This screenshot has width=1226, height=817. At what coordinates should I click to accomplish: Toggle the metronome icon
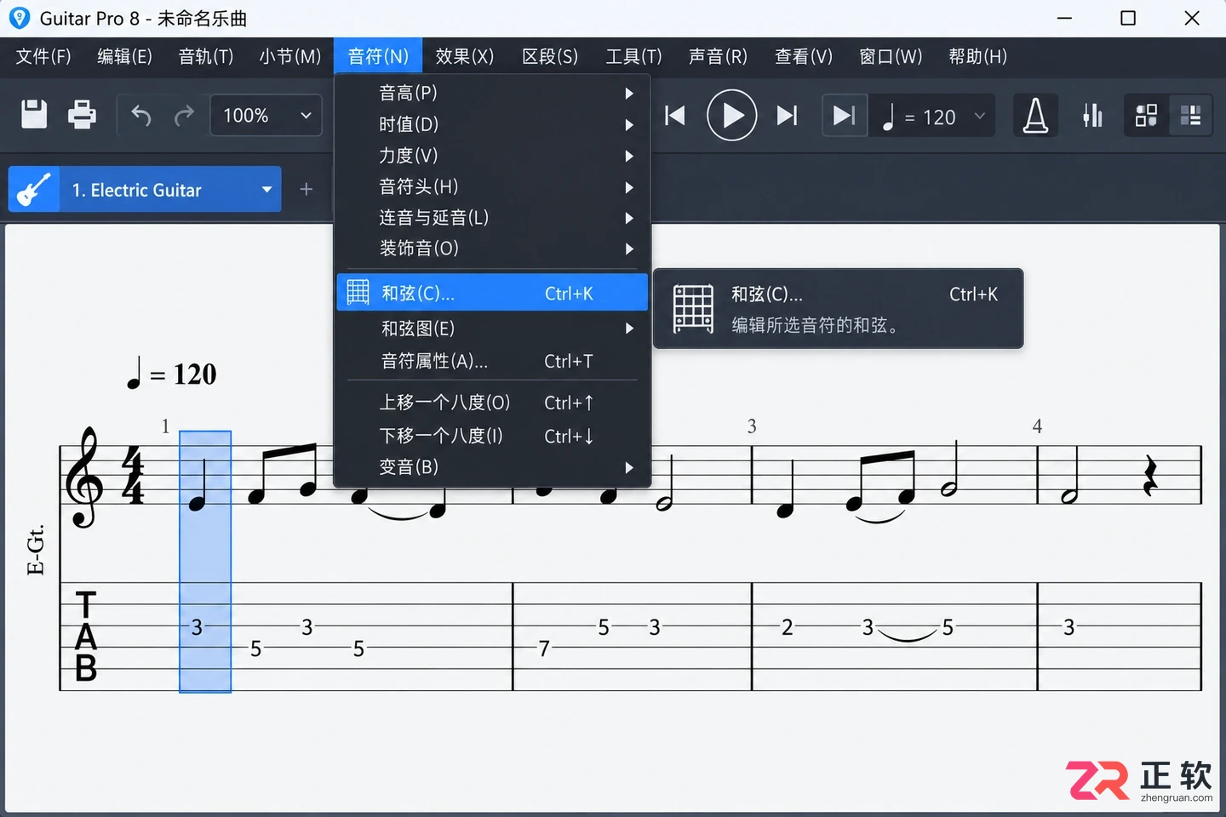[1035, 116]
